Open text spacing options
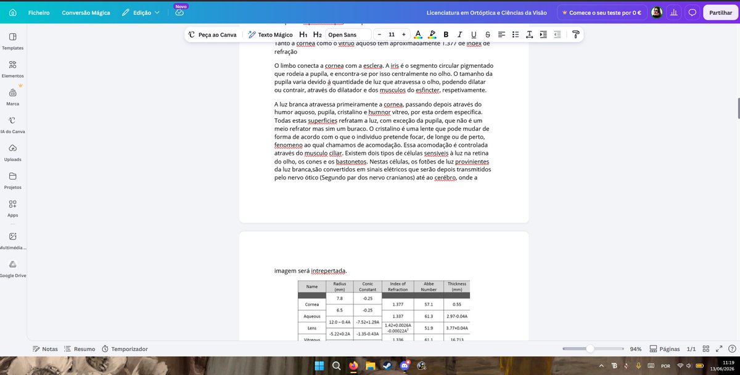740x375 pixels. point(530,35)
